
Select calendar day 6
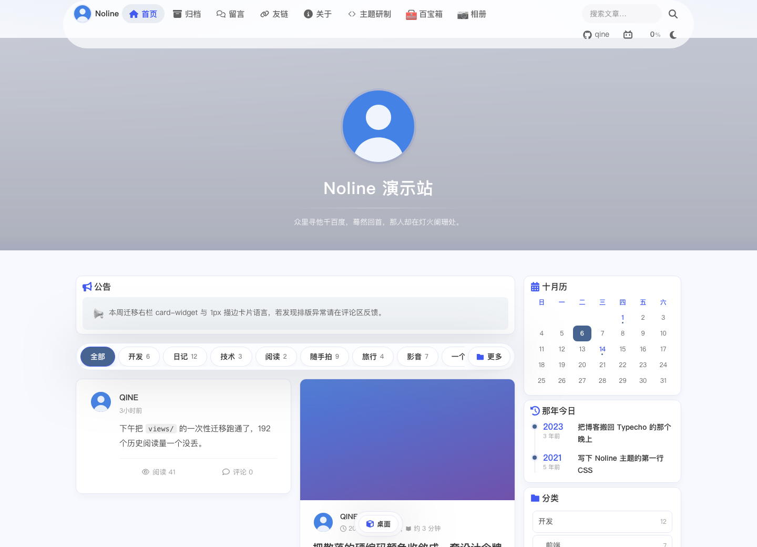coord(582,333)
